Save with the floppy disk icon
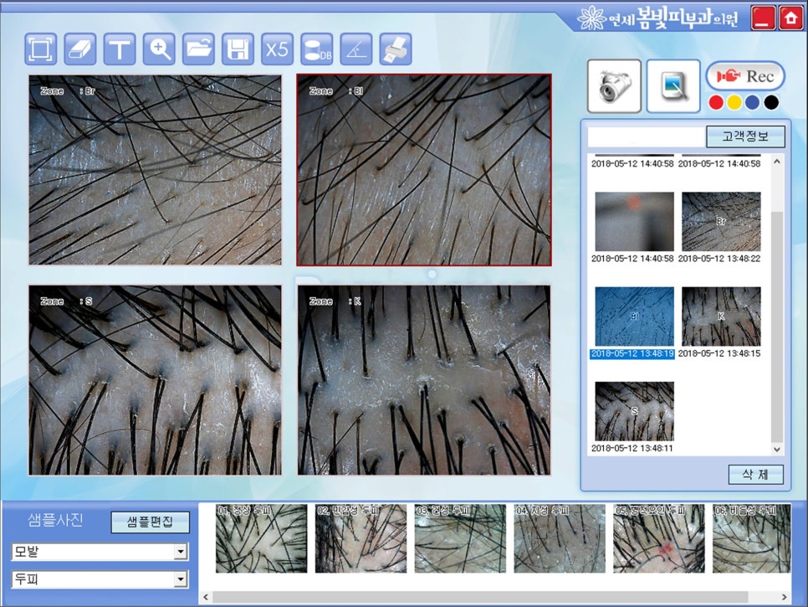Viewport: 808px width, 607px height. click(238, 49)
